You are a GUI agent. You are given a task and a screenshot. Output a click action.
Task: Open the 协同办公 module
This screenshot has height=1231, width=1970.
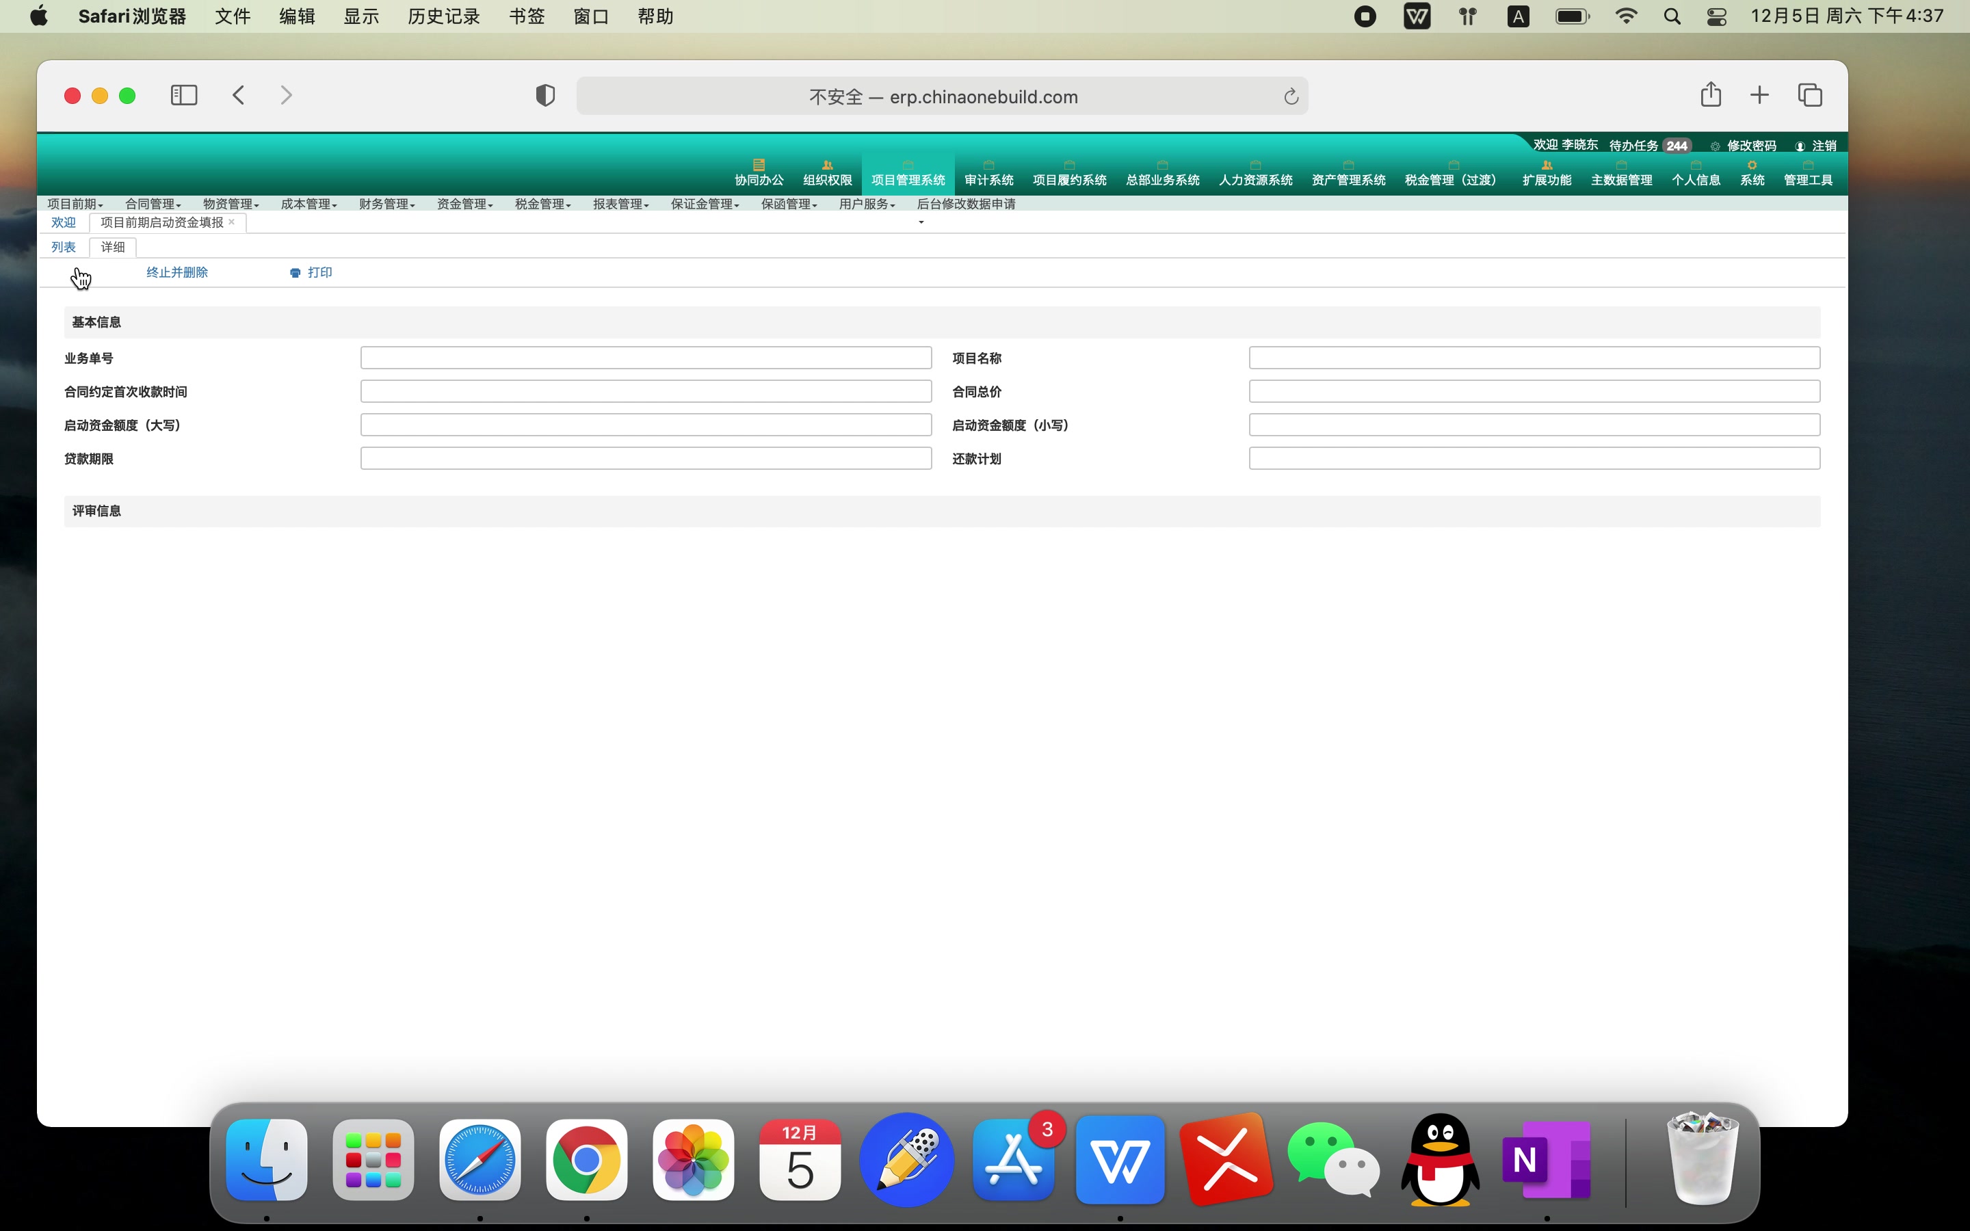tap(759, 174)
